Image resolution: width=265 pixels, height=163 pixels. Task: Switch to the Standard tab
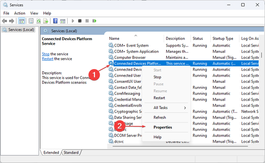[71, 152]
